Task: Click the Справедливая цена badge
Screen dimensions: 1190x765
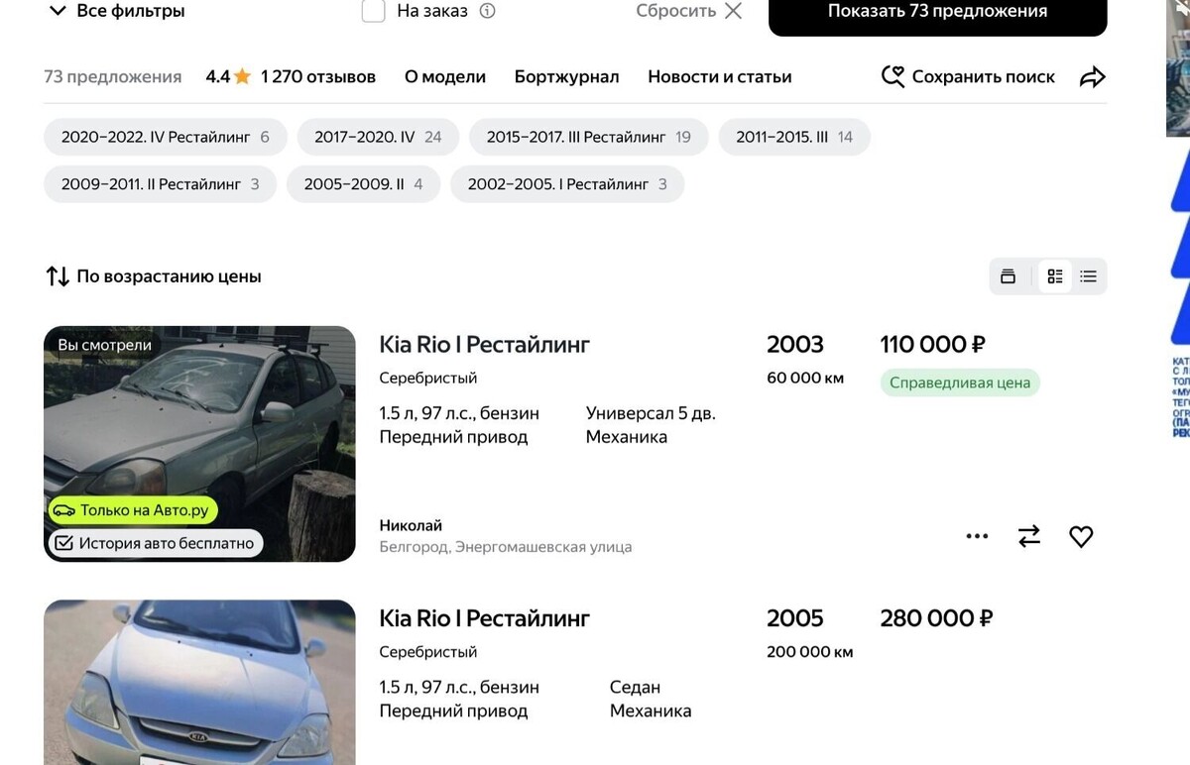Action: (x=960, y=382)
